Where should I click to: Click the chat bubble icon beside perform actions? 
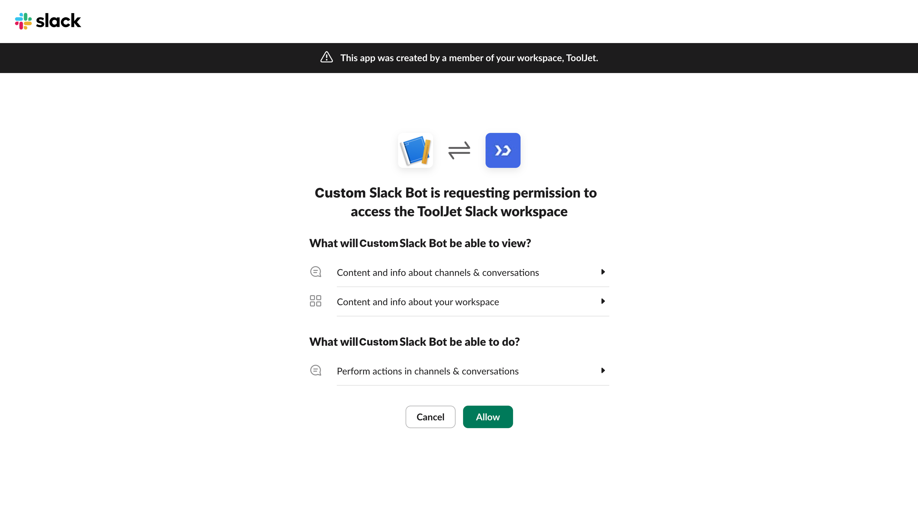click(315, 370)
